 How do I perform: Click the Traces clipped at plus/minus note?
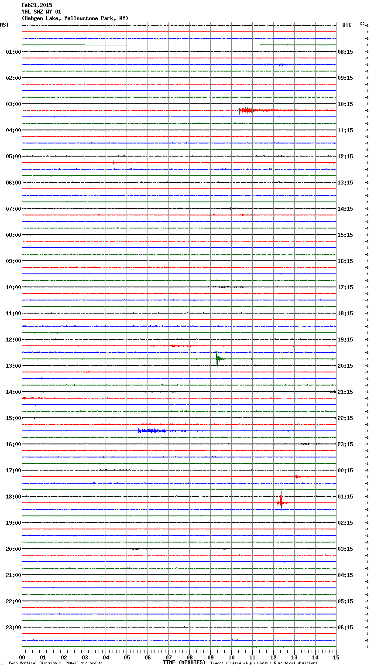click(264, 663)
